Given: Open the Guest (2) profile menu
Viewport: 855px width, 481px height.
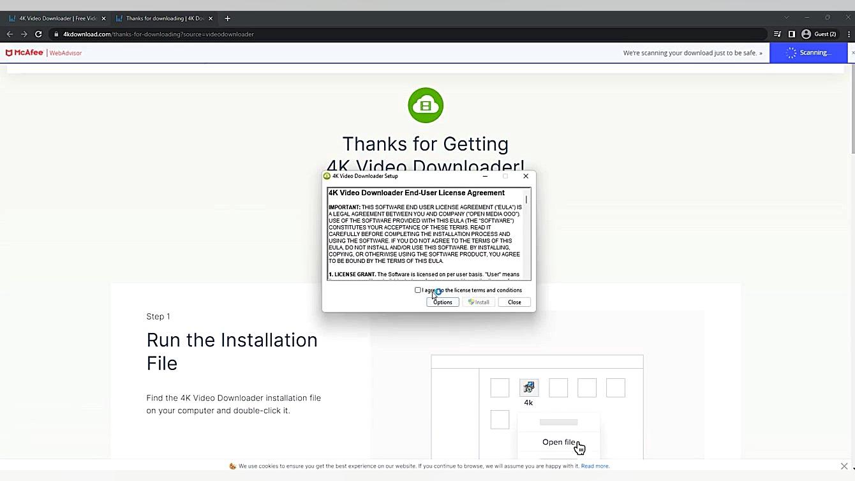Looking at the screenshot, I should 820,34.
